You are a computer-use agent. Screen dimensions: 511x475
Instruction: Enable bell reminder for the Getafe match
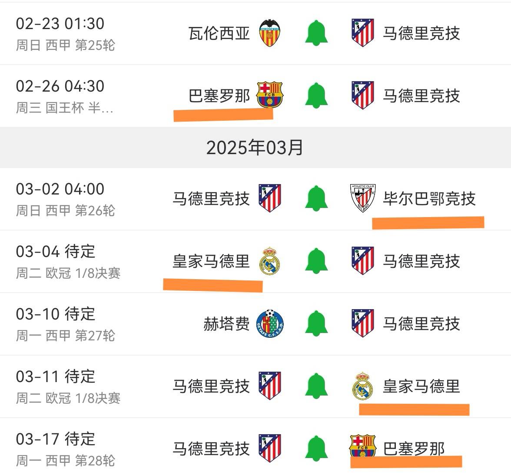point(316,323)
